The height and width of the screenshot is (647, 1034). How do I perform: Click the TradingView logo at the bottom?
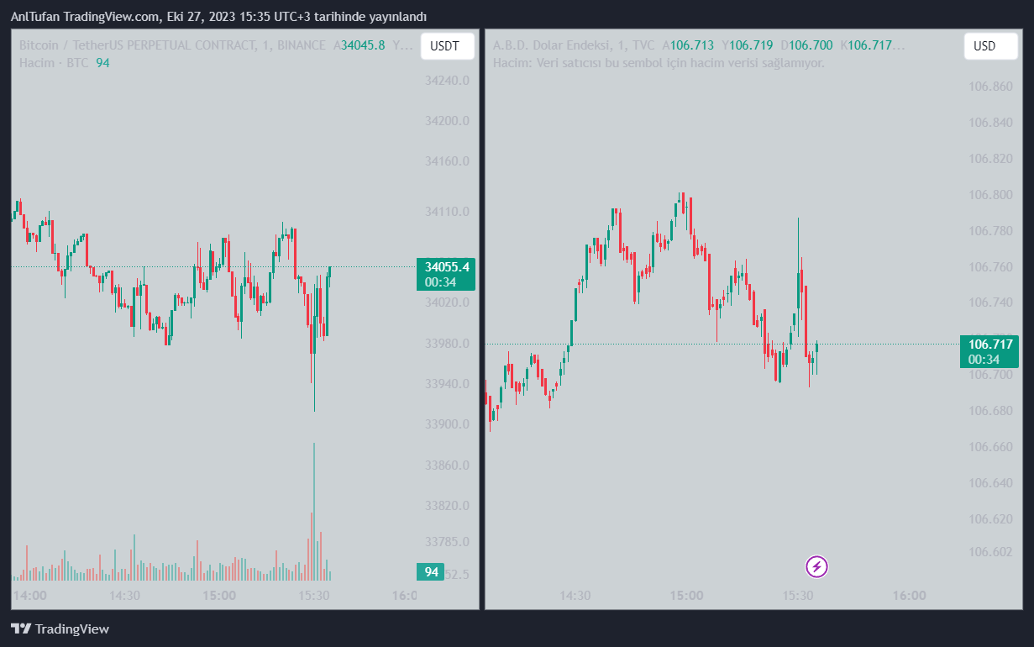[60, 629]
